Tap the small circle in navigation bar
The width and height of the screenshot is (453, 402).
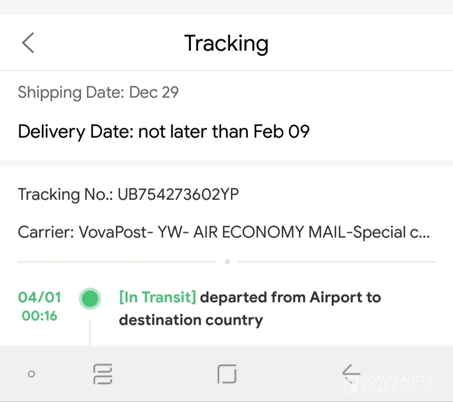click(x=31, y=374)
